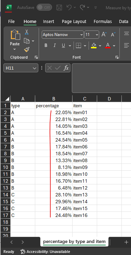Viewport: 131px width, 255px height.
Task: Open the File menu tab
Action: pos(11,22)
